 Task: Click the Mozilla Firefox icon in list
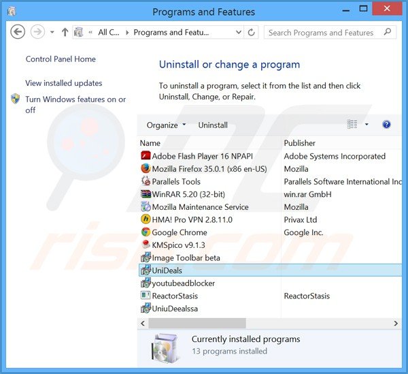146,168
